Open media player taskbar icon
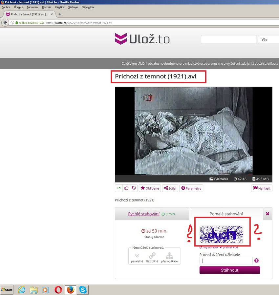279x295 pixels. 46,290
